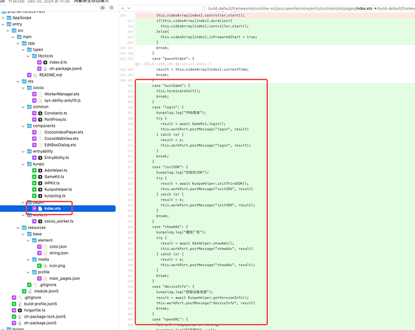
Task: Collapse the common folder
Action: pos(23,107)
